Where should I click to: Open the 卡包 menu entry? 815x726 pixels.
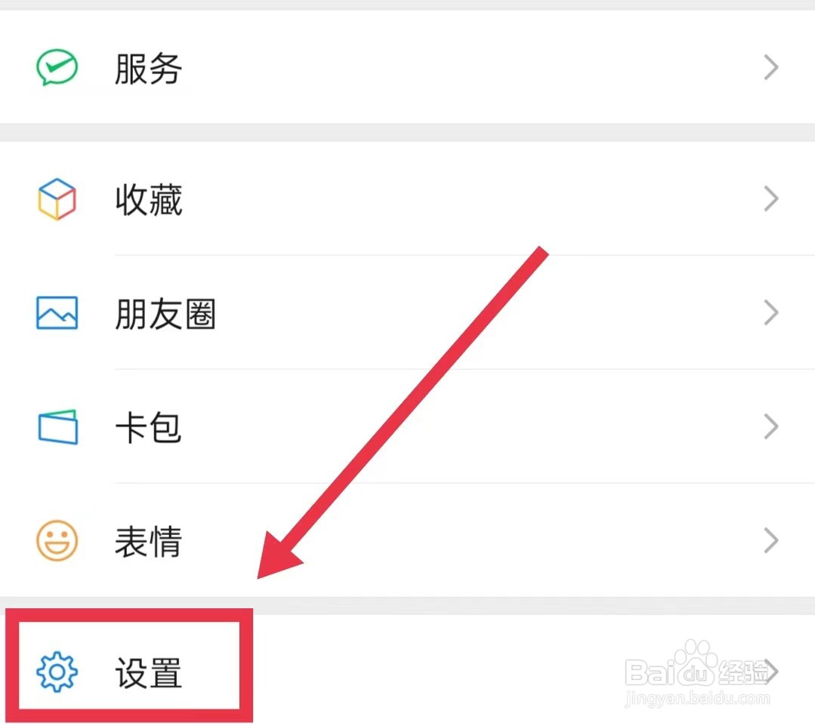(408, 426)
